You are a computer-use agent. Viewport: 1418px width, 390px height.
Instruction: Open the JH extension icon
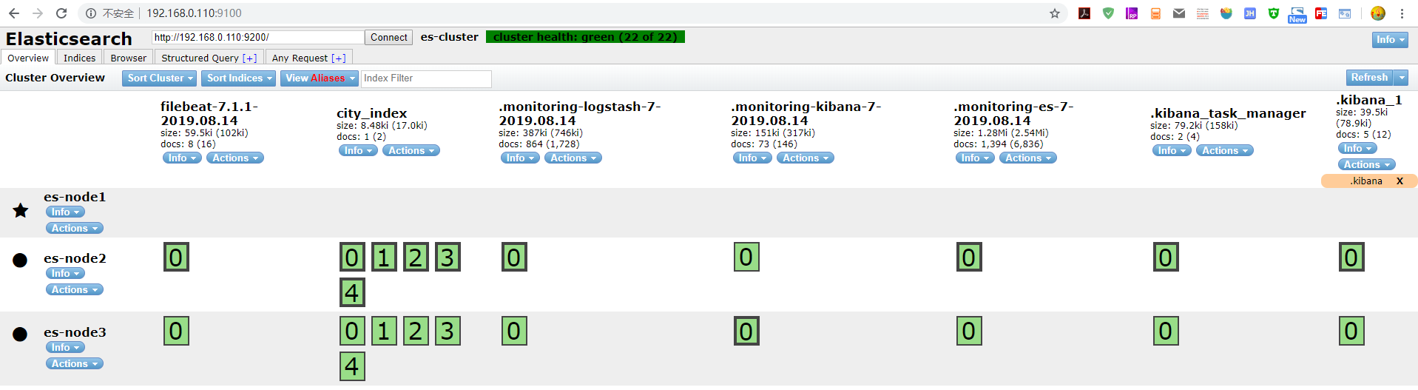tap(1250, 13)
